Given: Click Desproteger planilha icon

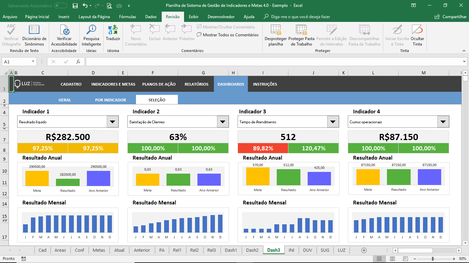Looking at the screenshot, I should tap(276, 29).
